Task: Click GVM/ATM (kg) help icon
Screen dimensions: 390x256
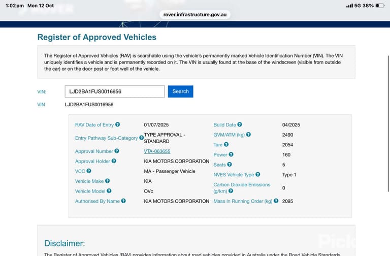Action: (x=248, y=134)
